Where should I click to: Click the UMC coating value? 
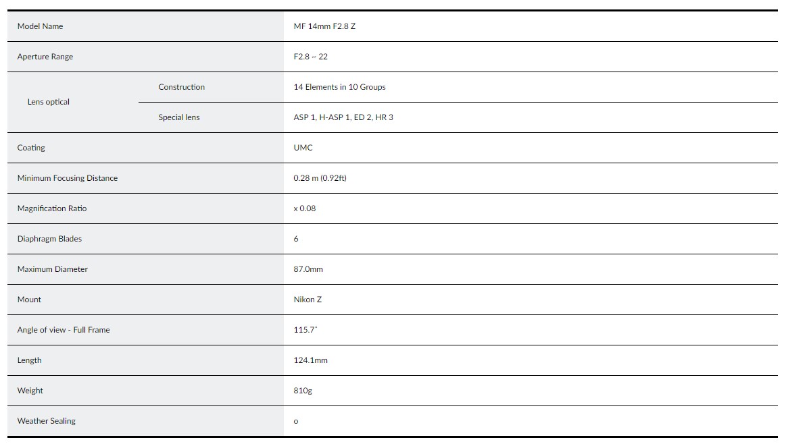pyautogui.click(x=303, y=148)
